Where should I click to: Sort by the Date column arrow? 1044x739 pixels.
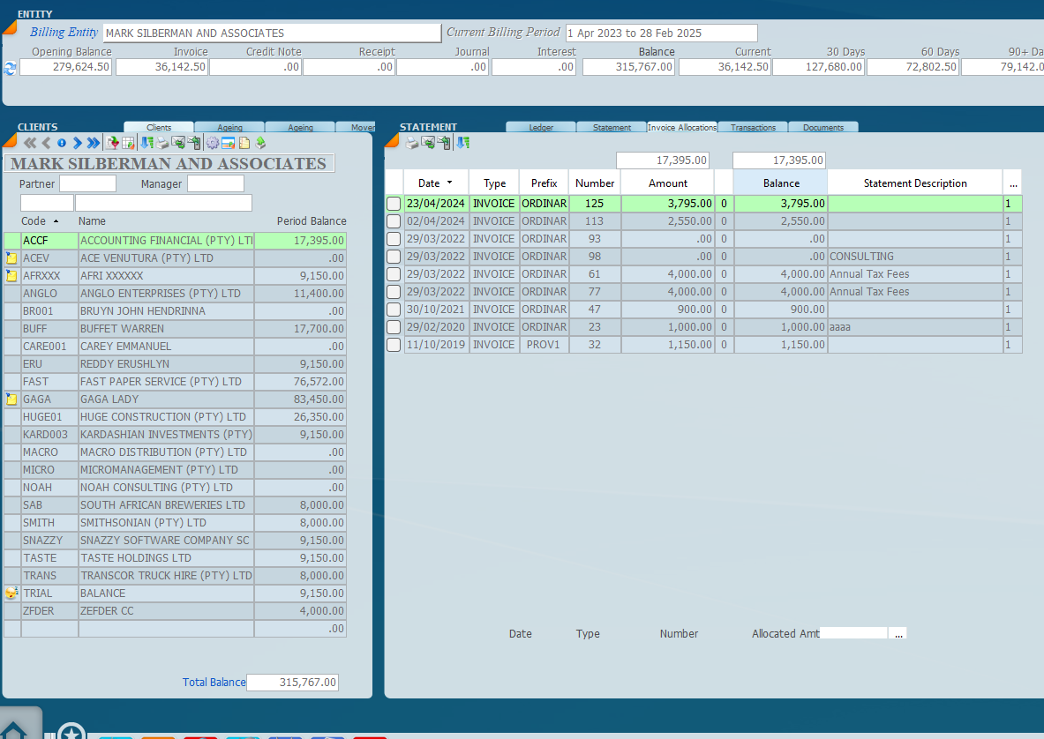(450, 183)
